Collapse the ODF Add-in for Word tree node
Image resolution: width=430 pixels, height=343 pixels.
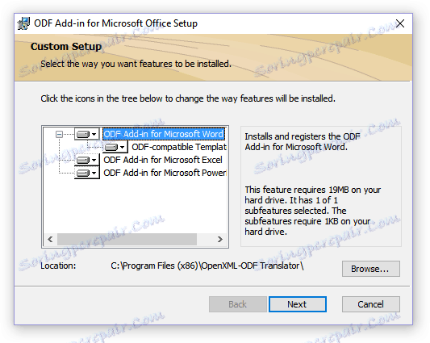click(x=59, y=134)
